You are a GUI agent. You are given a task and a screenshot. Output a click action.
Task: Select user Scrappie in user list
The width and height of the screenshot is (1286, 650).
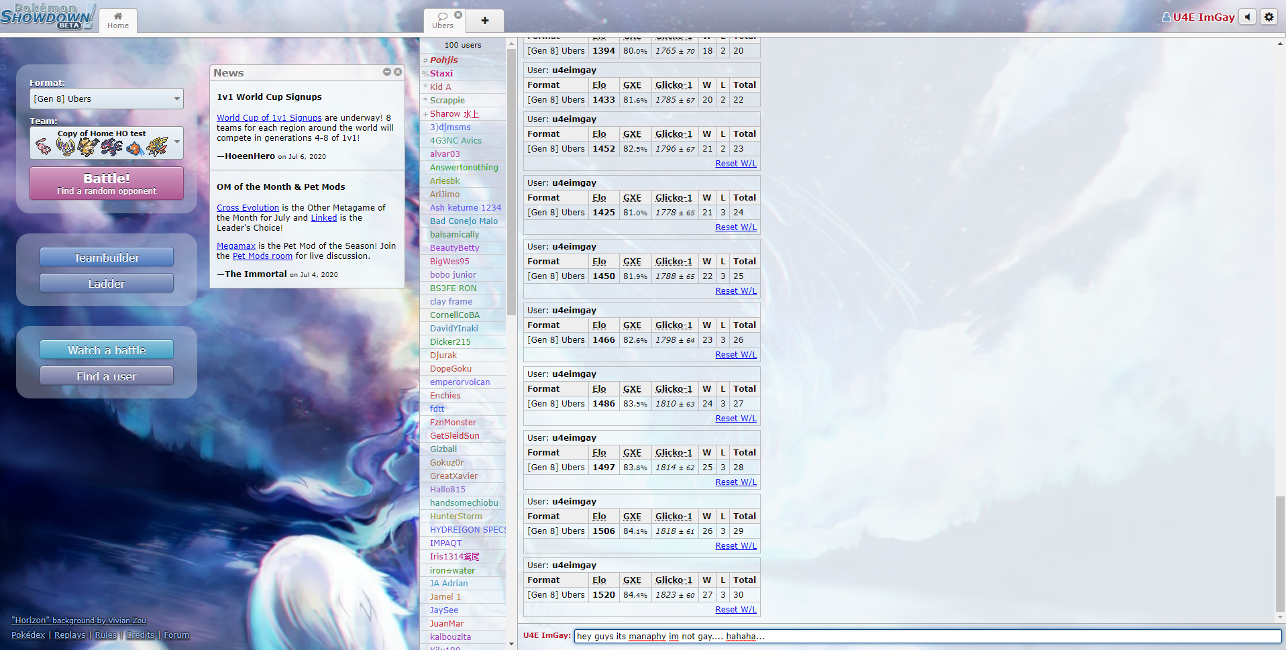463,100
